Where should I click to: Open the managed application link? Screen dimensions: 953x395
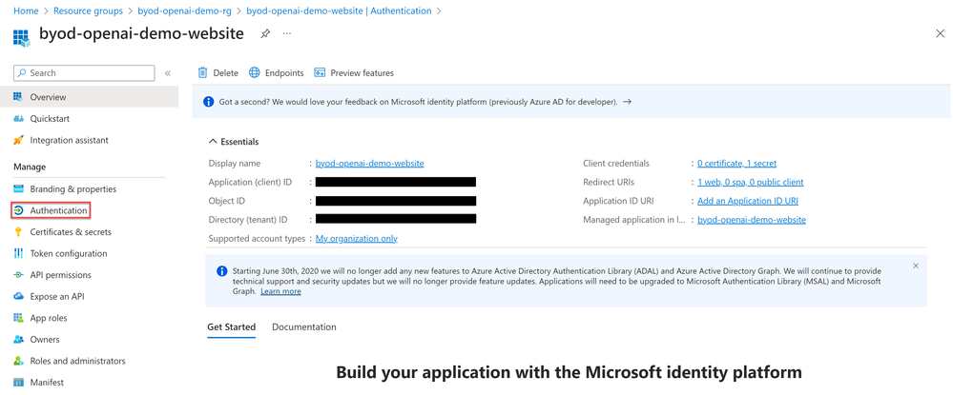pyautogui.click(x=751, y=220)
